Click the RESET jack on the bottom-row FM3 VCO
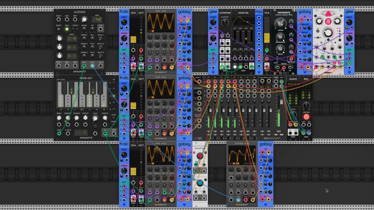The width and height of the screenshot is (374, 210). click(157, 200)
